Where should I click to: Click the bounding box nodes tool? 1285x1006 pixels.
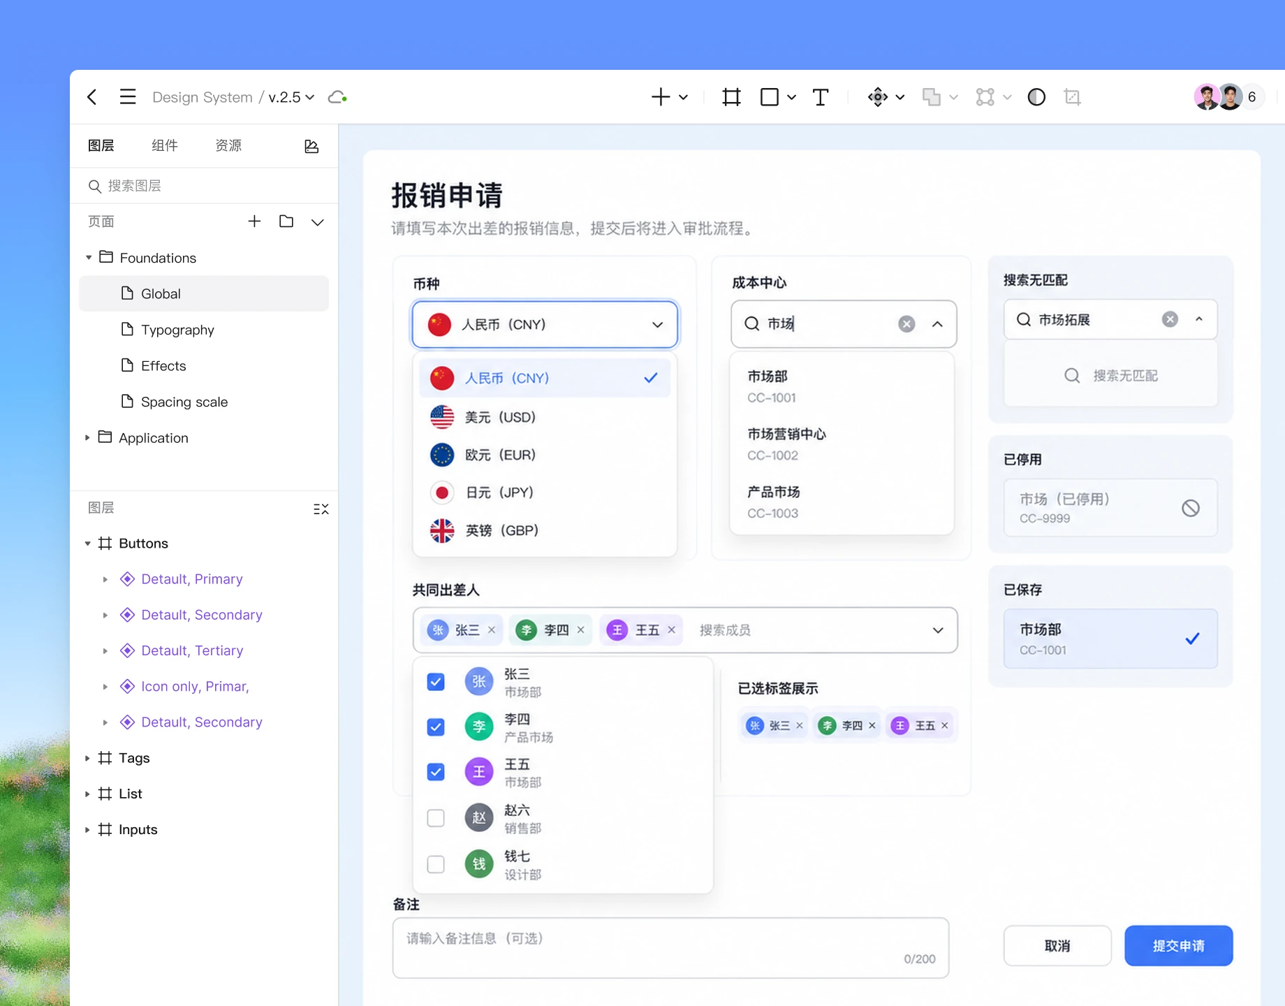click(985, 97)
